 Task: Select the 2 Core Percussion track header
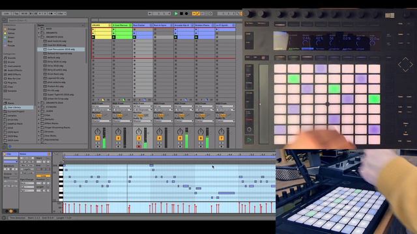[122, 25]
